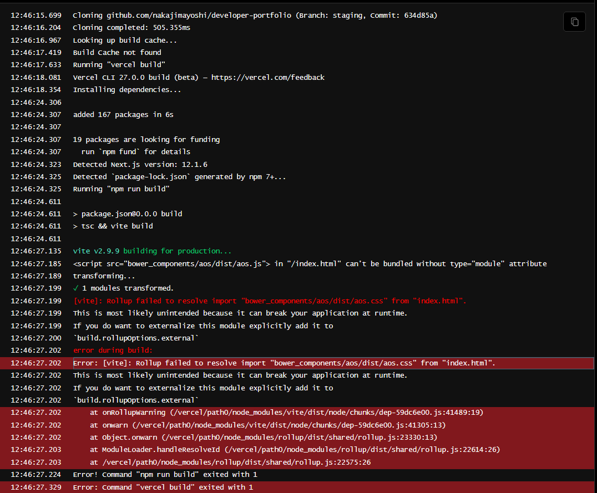
Task: Select the "Detected Next.js version: 12.1.6" line
Action: pos(140,165)
